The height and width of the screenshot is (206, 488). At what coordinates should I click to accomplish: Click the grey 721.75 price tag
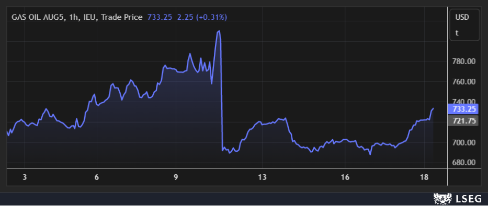(x=463, y=120)
